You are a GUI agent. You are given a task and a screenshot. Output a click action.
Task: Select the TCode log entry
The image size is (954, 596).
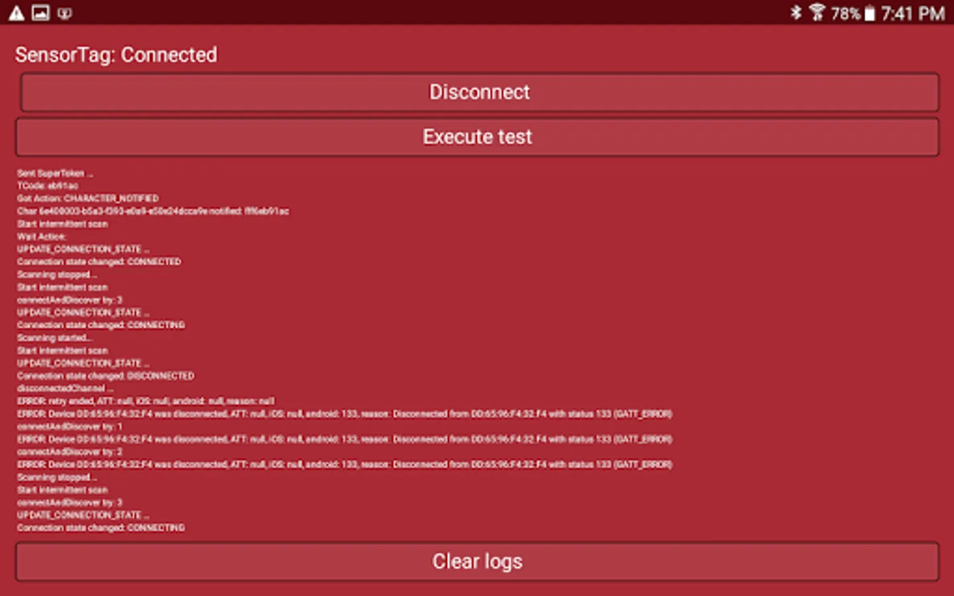48,186
